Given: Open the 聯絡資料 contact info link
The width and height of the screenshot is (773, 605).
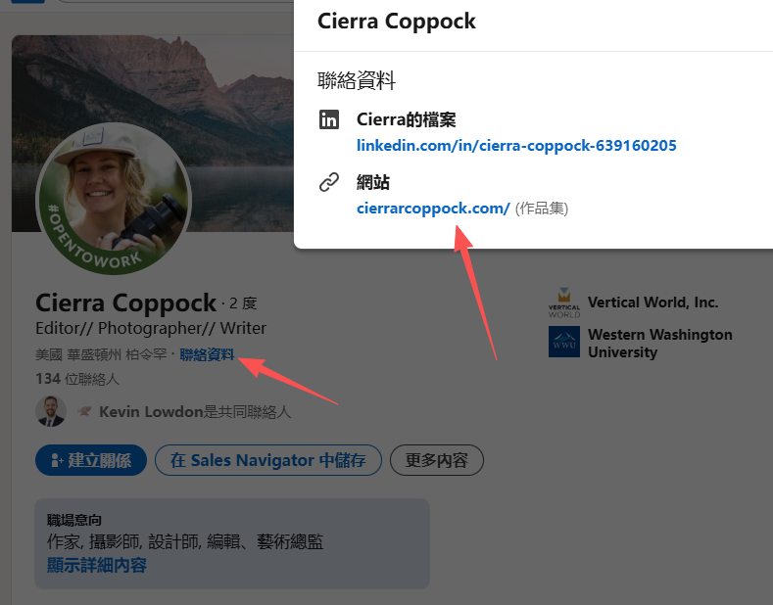Looking at the screenshot, I should pyautogui.click(x=207, y=354).
